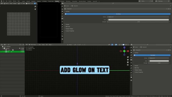Toggle Use Nodes in the top Properties editor
The height and width of the screenshot is (97, 172).
click(x=117, y=14)
